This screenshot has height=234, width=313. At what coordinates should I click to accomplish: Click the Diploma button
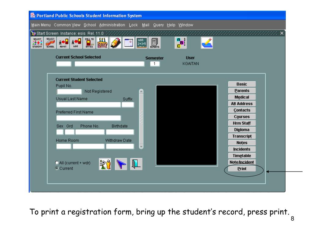click(242, 129)
